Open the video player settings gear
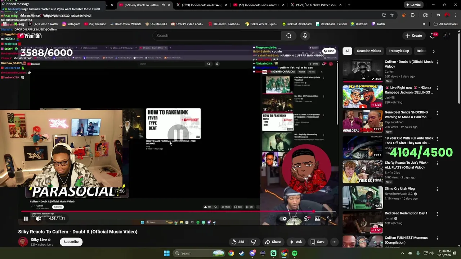Image resolution: width=461 pixels, height=259 pixels. [306, 219]
